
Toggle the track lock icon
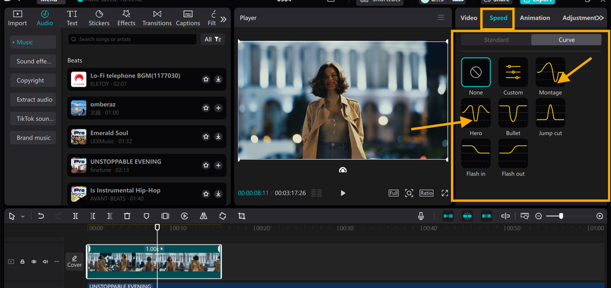(23, 262)
